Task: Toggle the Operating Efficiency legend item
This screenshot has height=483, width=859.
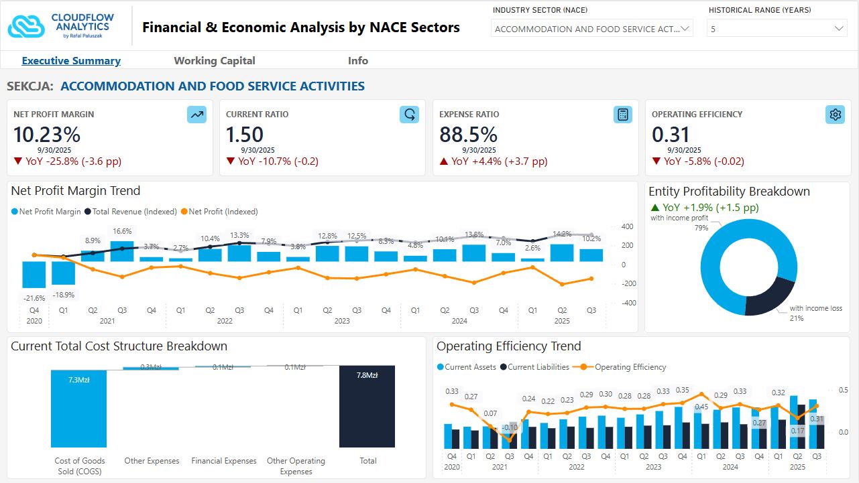Action: click(624, 367)
